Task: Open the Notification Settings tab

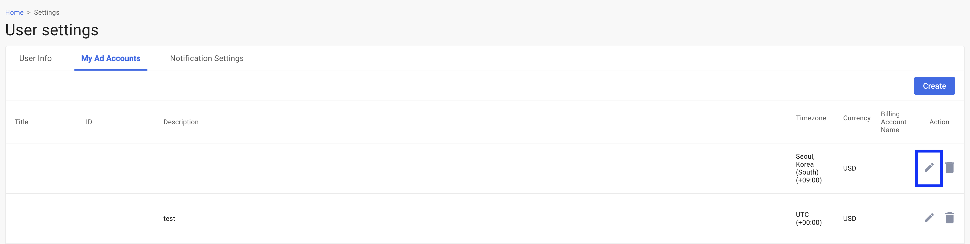Action: (207, 58)
